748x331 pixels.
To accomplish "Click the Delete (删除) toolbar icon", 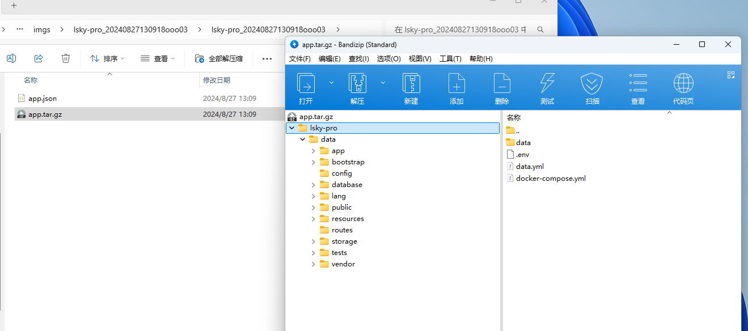I will pos(502,88).
